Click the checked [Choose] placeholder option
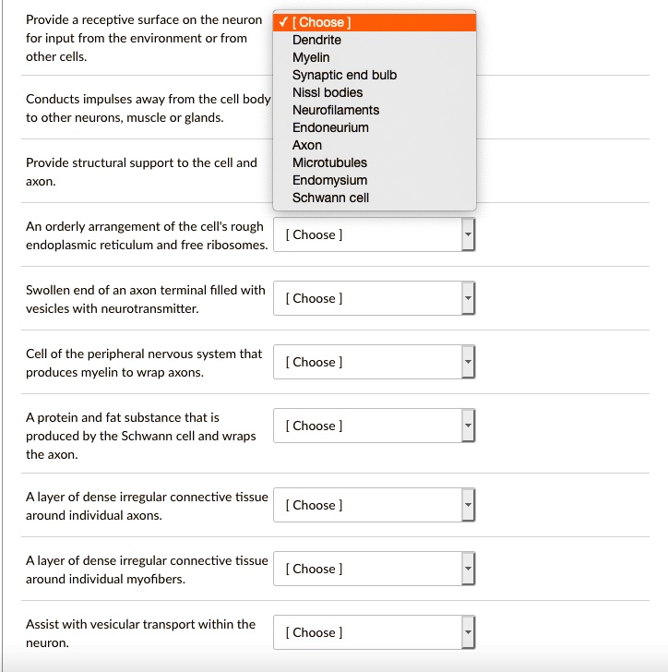 tap(321, 22)
